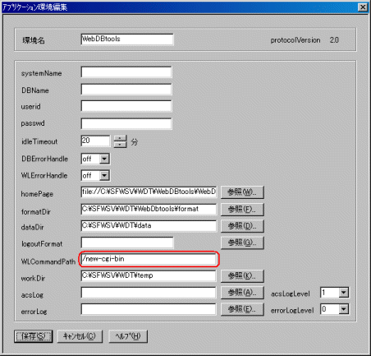Click the 保存(S) save button
371x356 pixels.
point(33,336)
